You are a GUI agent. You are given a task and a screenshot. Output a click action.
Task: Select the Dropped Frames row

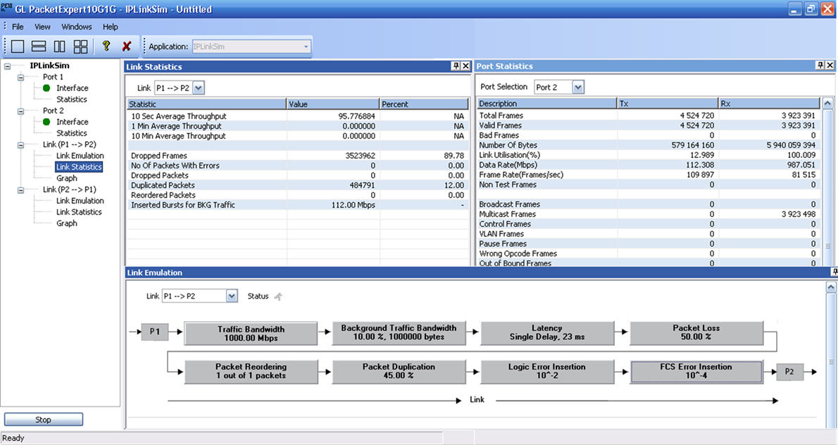point(298,156)
